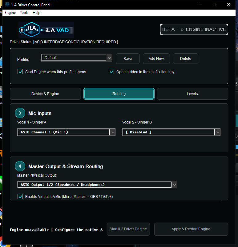Click the app icon in title bar
The width and height of the screenshot is (238, 247).
(x=7, y=5)
